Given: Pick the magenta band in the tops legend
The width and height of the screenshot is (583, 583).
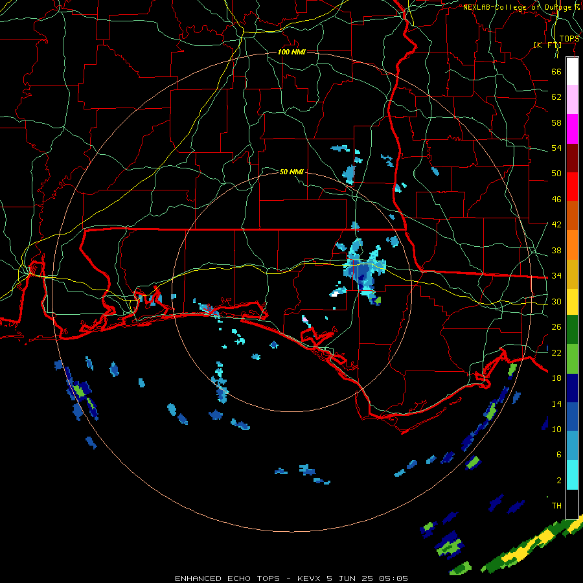Looking at the screenshot, I should pos(572,129).
